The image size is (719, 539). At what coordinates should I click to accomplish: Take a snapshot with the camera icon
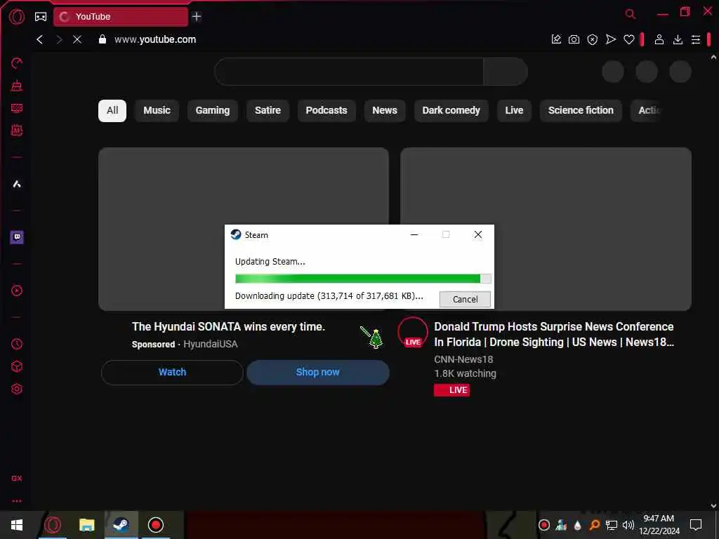click(x=574, y=40)
